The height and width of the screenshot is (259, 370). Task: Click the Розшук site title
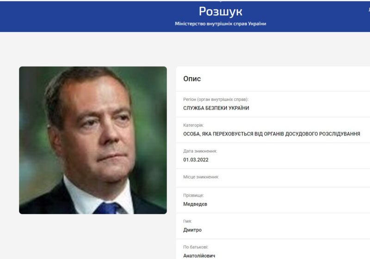pyautogui.click(x=221, y=12)
